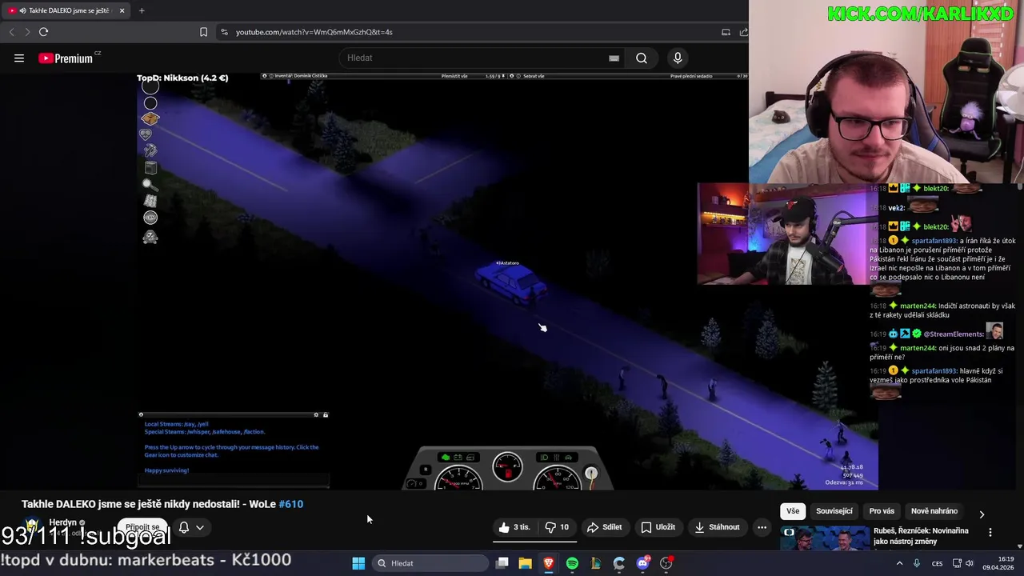
Task: Select the furniture move cube icon in the game
Action: (x=150, y=167)
